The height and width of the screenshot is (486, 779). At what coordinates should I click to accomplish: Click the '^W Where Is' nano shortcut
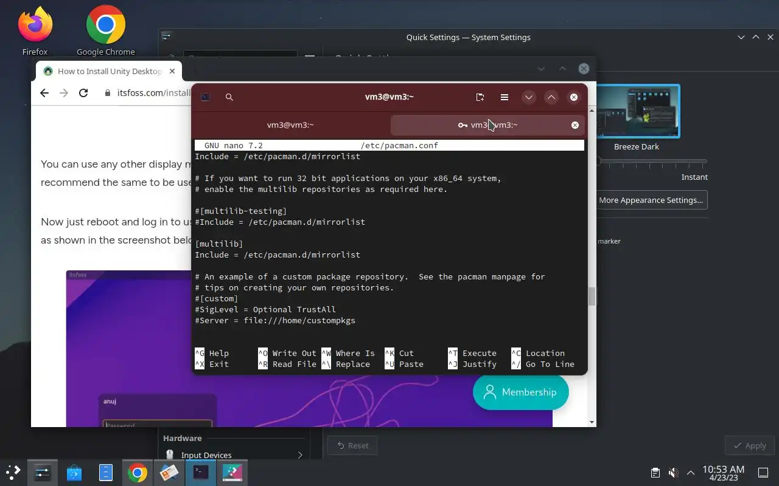pos(348,353)
